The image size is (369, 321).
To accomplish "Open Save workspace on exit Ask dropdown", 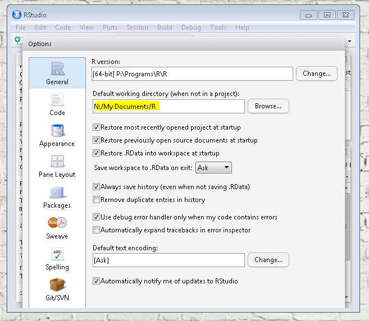I will pos(213,168).
